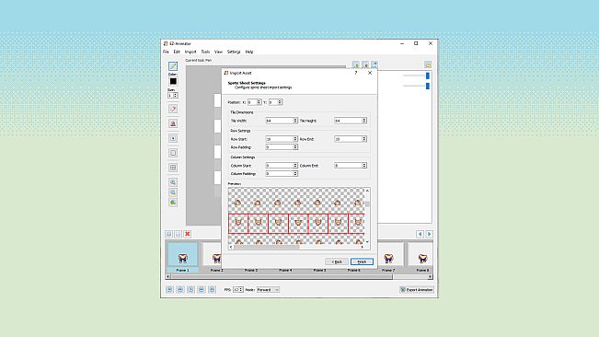Screen dimensions: 599x337
Task: Adjust the Column End spinner arrows
Action: [364, 166]
